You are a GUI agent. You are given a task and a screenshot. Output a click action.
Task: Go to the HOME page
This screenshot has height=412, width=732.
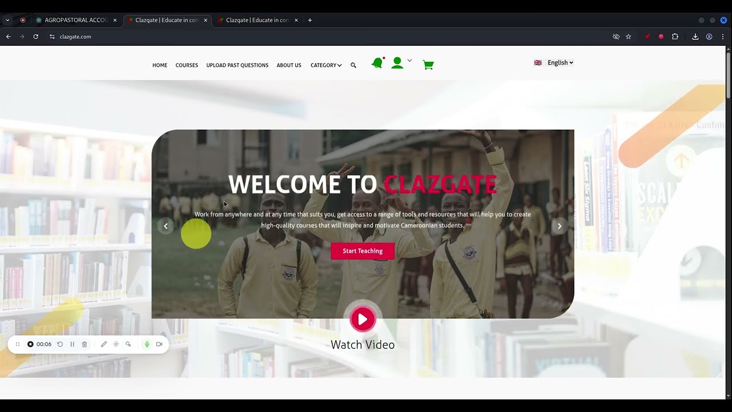tap(160, 65)
